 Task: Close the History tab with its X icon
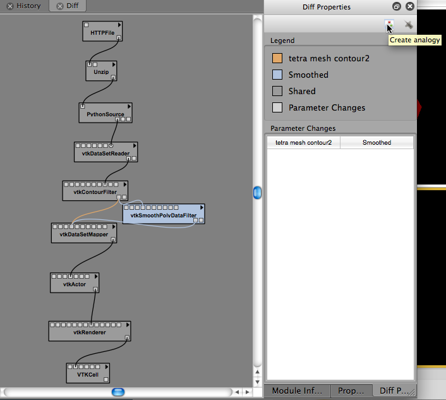click(x=10, y=6)
